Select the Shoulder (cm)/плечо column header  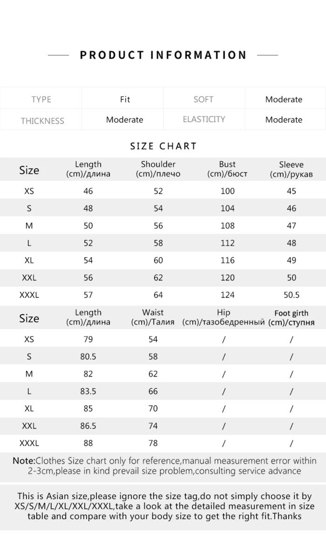point(158,169)
